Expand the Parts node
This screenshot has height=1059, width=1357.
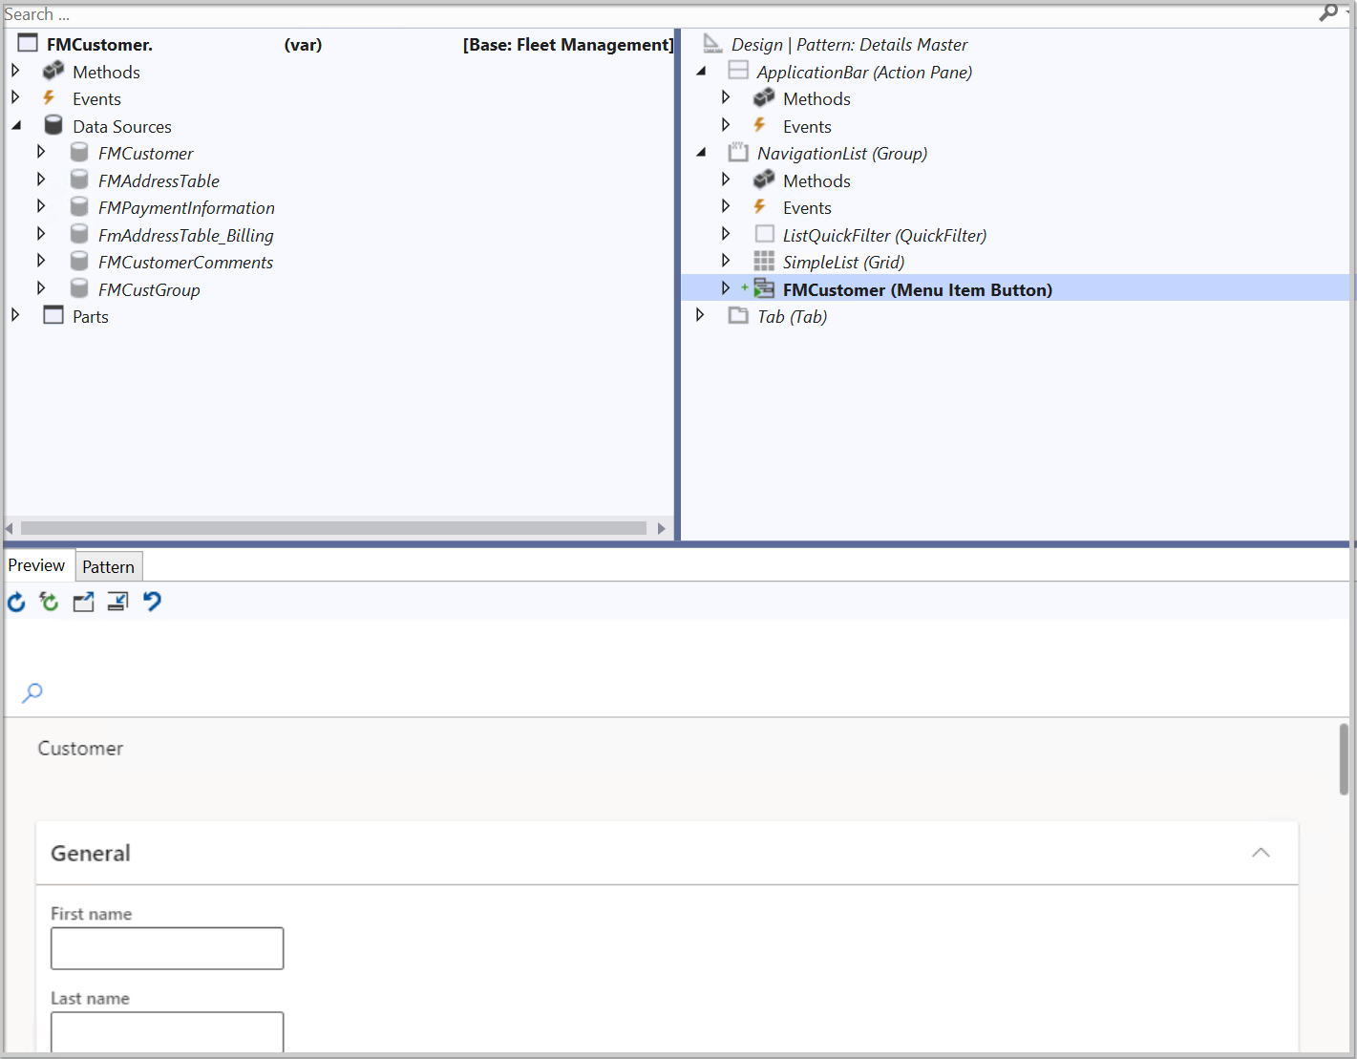coord(15,315)
